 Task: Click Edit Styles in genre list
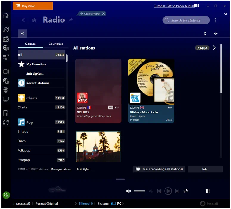pos(35,74)
